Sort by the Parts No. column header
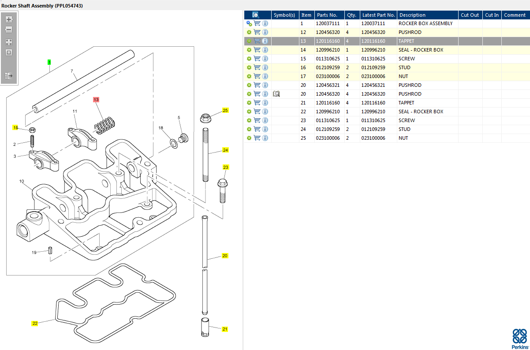Screen dimensions: 530x350 coord(326,15)
